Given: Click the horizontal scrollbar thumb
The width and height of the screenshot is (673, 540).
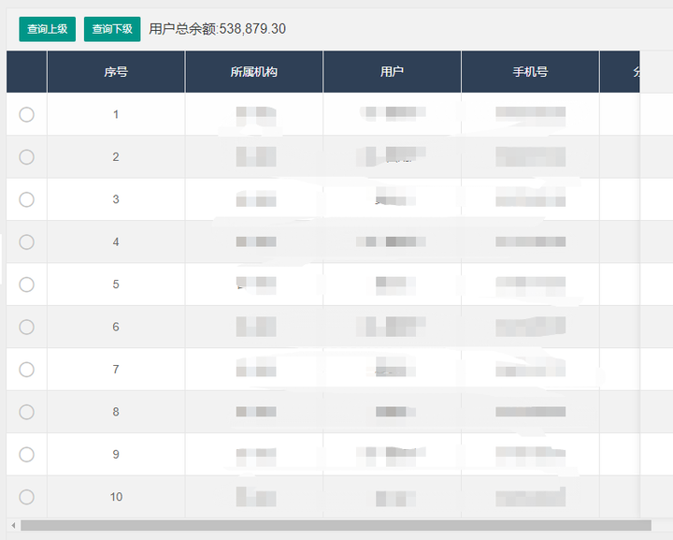Looking at the screenshot, I should tap(336, 525).
